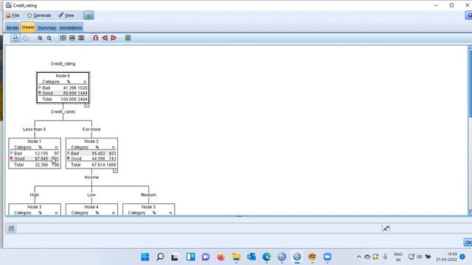Click the Good row in Node 0
This screenshot has height=265, width=472.
pos(63,93)
